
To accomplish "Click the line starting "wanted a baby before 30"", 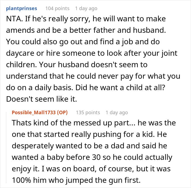I will pyautogui.click(x=92, y=157).
